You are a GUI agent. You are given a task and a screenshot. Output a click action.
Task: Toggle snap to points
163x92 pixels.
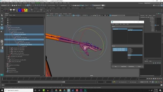pos(39,5)
